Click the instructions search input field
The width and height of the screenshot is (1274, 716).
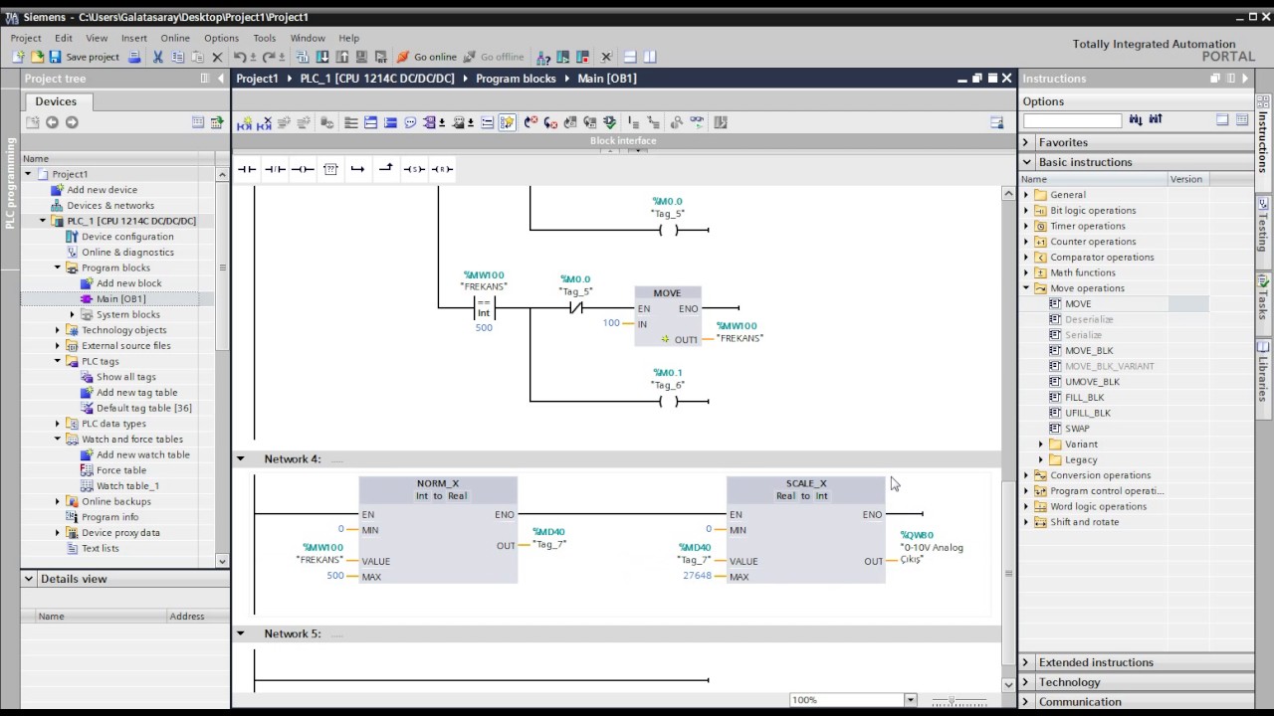point(1072,120)
